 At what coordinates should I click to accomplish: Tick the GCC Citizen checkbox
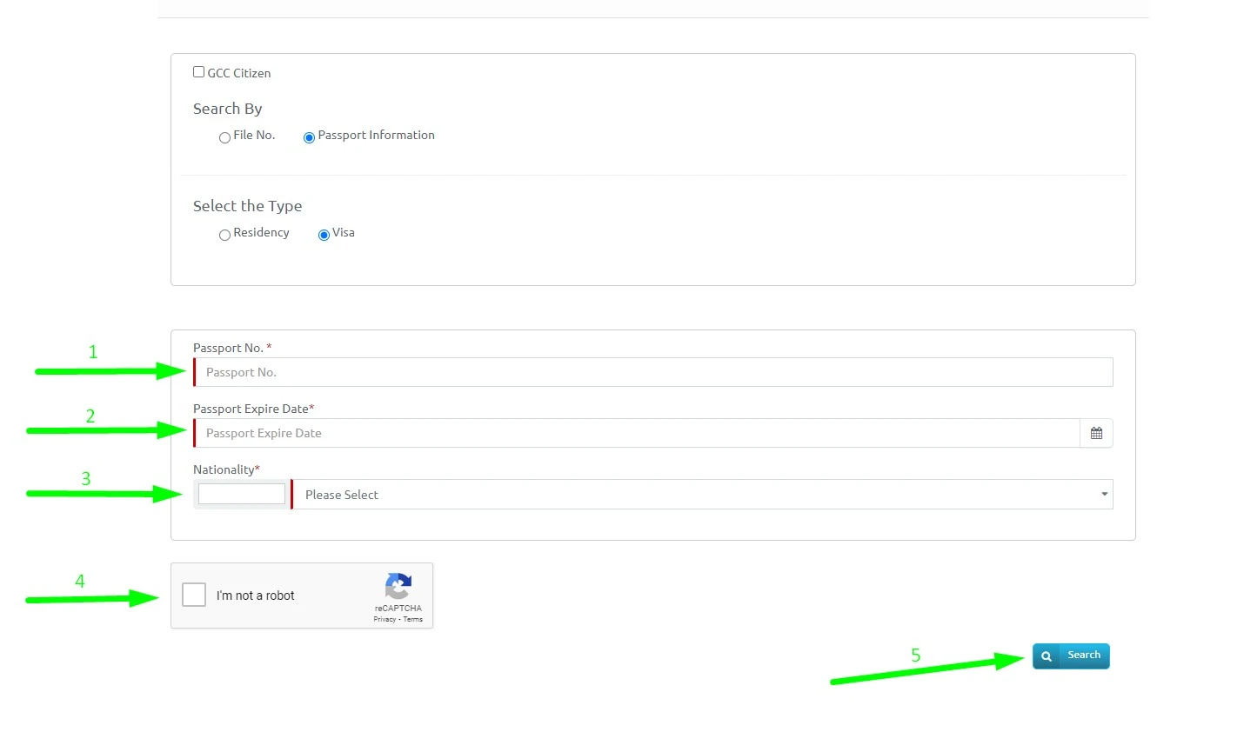point(198,72)
